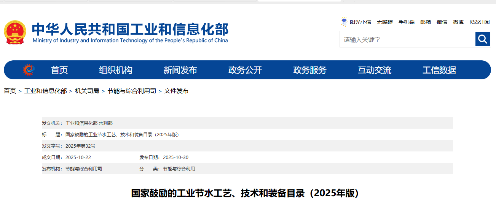Navigate to 节能与综合利用司 breadcrumb link

131,91
